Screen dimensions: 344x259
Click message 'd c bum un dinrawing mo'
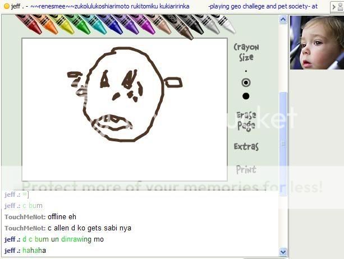63,239
